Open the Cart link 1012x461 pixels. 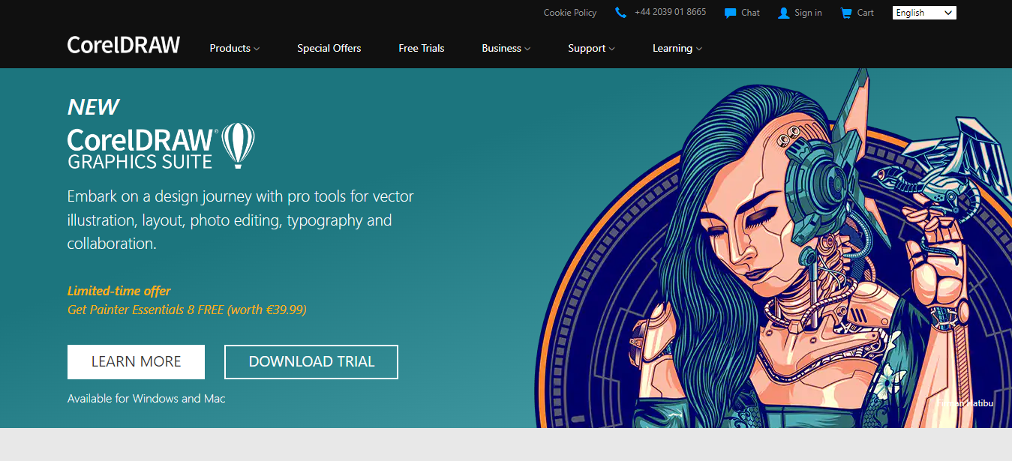click(x=866, y=13)
